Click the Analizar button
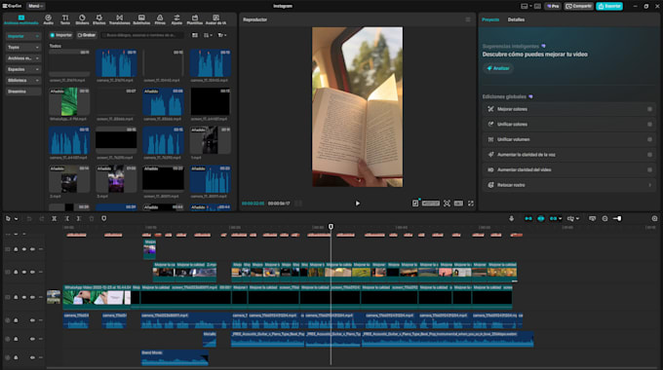Viewport: 663px width, 370px height. (498, 68)
